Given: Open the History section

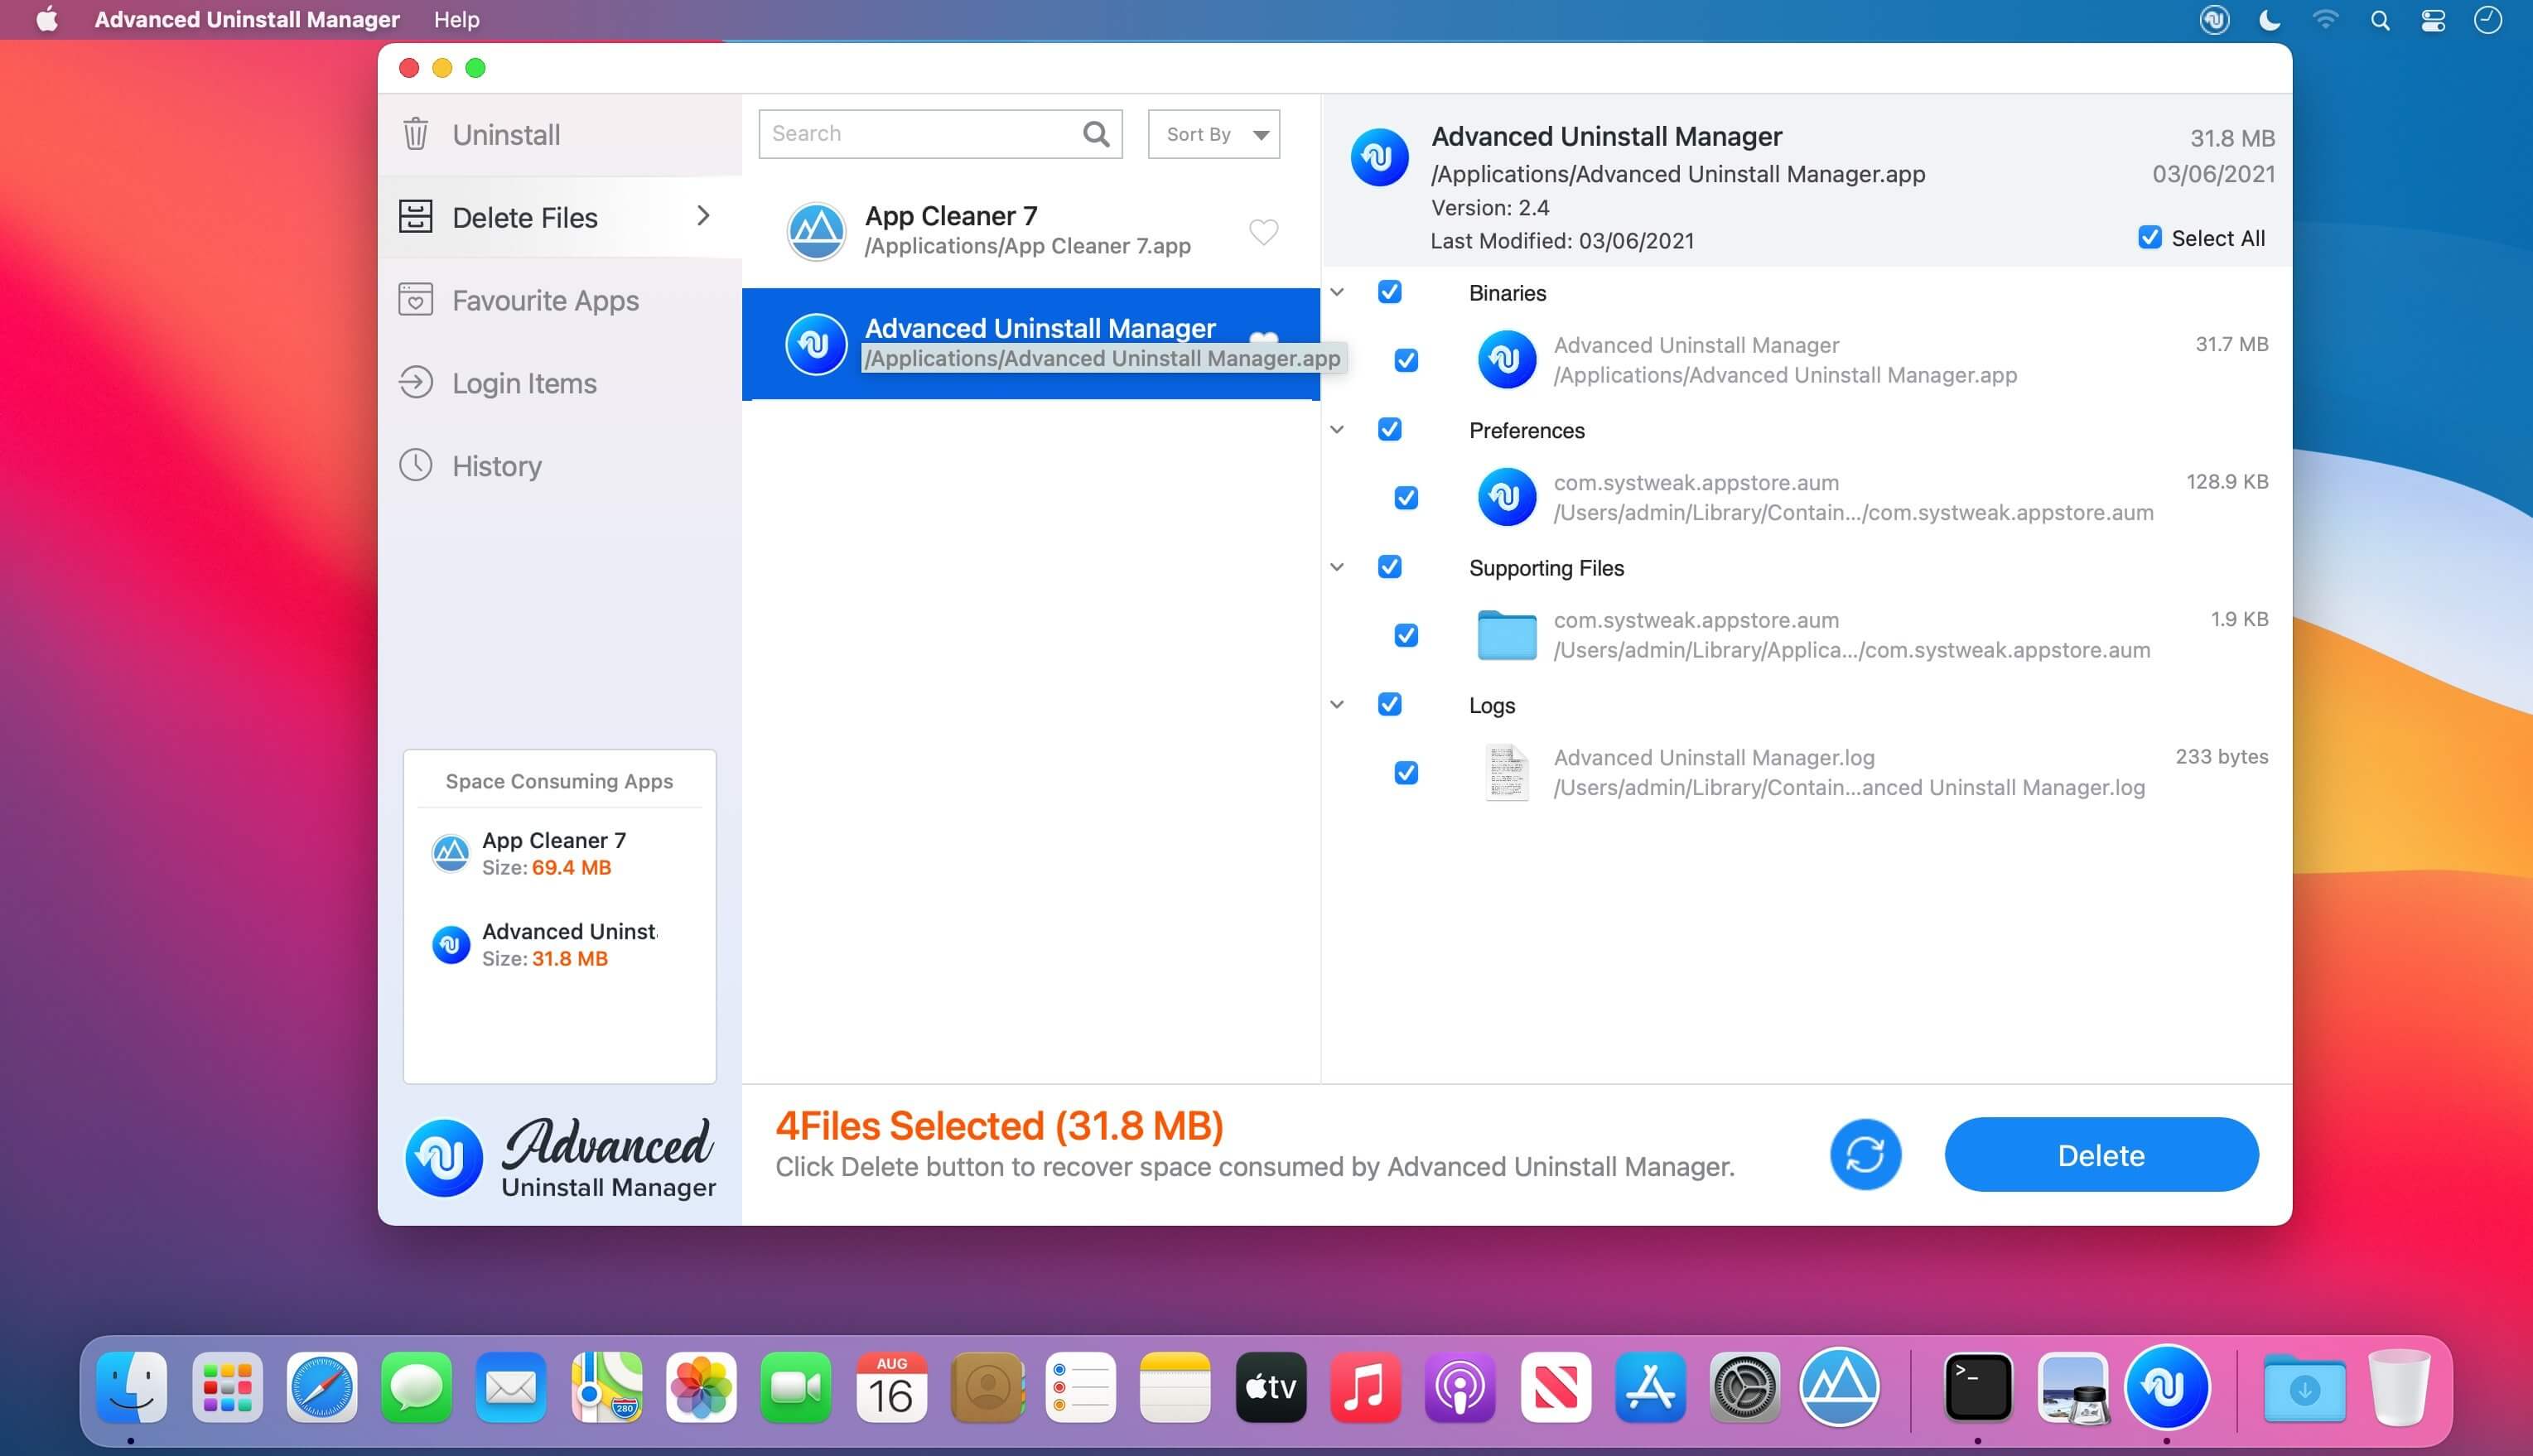Looking at the screenshot, I should pos(496,466).
